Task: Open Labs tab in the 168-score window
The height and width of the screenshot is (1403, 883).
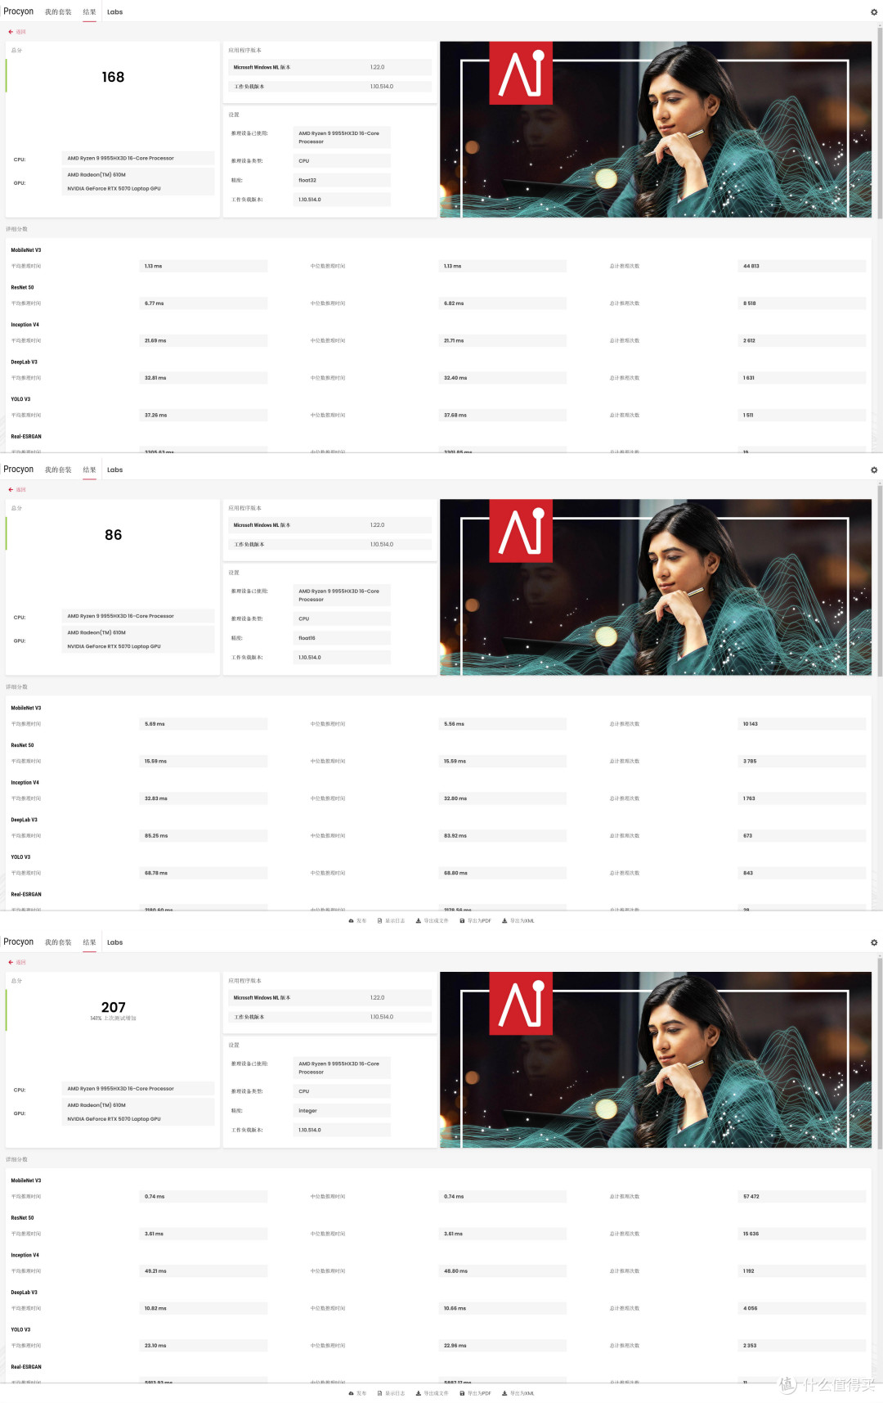Action: click(114, 12)
